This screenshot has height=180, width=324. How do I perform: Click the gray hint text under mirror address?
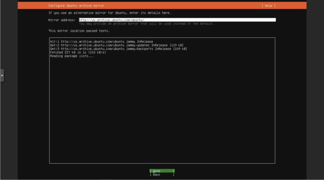(x=146, y=24)
